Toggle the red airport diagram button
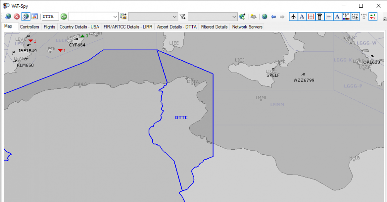 (x=311, y=17)
